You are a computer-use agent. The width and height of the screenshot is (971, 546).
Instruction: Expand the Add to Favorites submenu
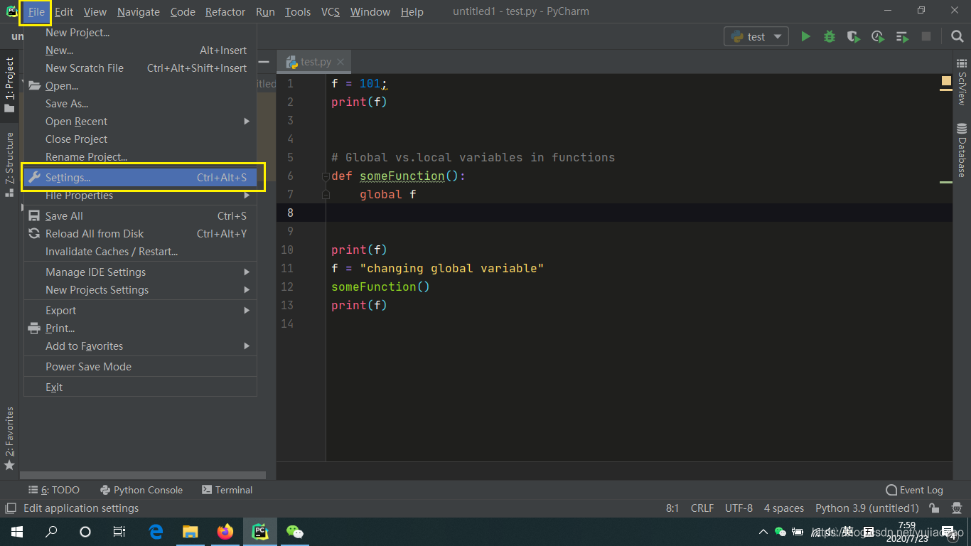pyautogui.click(x=141, y=346)
